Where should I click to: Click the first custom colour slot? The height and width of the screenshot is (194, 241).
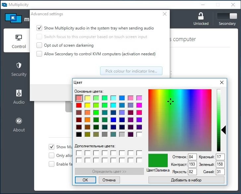click(79, 153)
